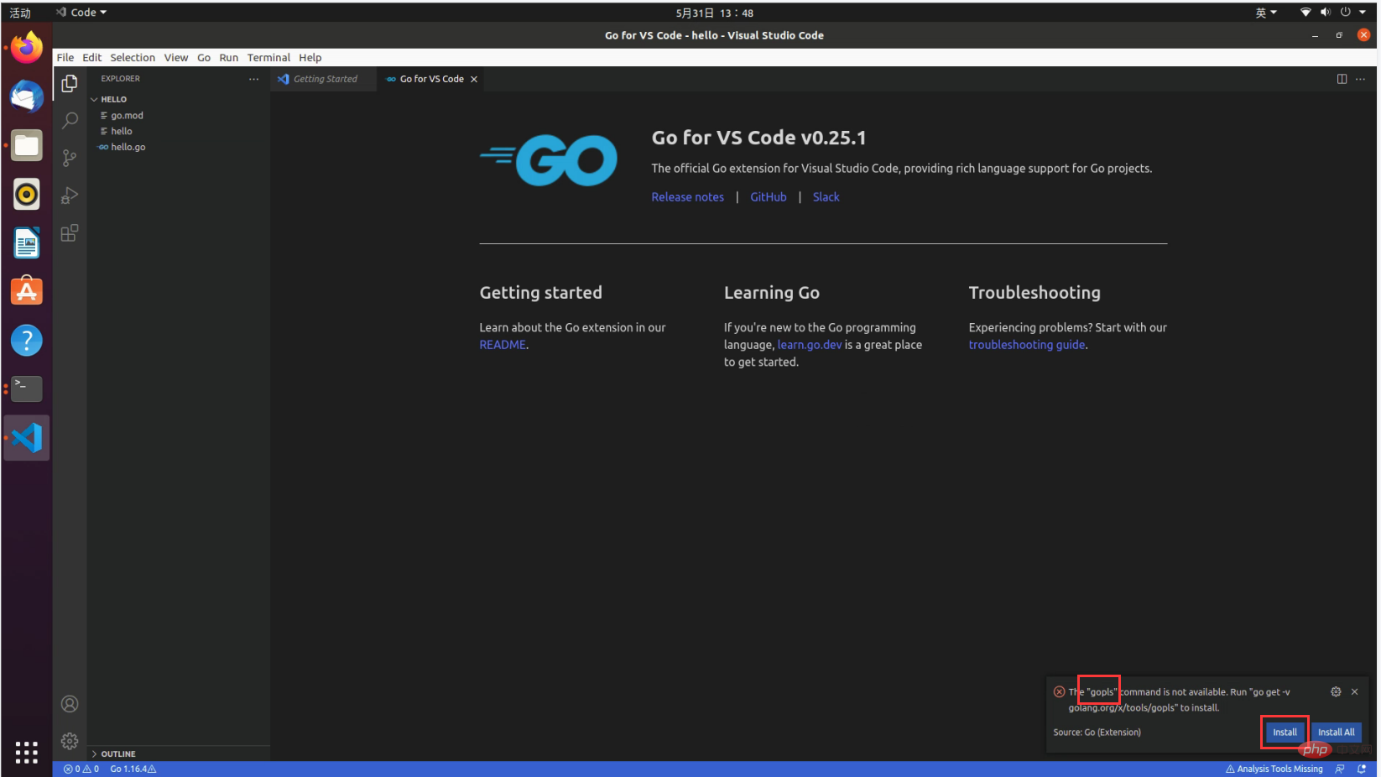Open the system status menu arrow
Screen dimensions: 1381x777
(x=1363, y=13)
